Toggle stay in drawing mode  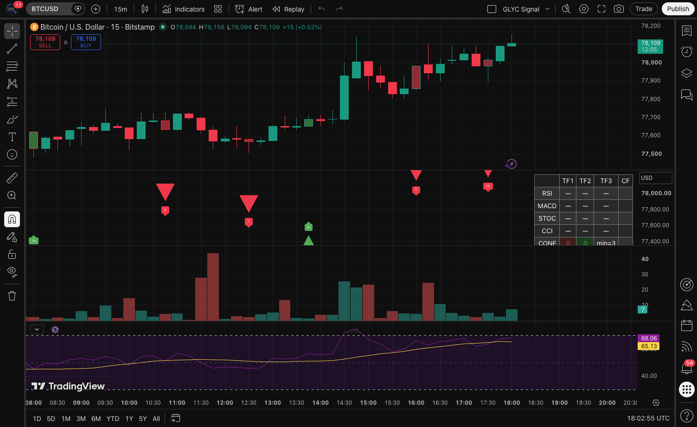pyautogui.click(x=12, y=236)
